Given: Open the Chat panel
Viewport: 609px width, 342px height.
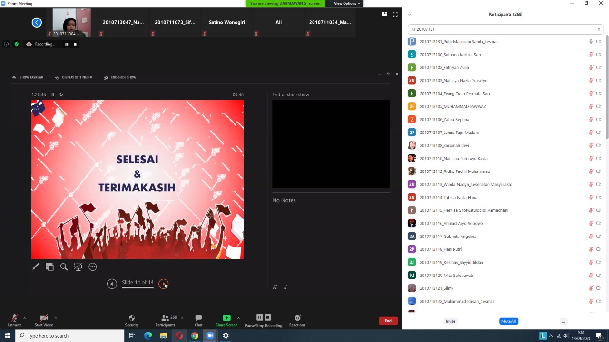Looking at the screenshot, I should pyautogui.click(x=198, y=321).
